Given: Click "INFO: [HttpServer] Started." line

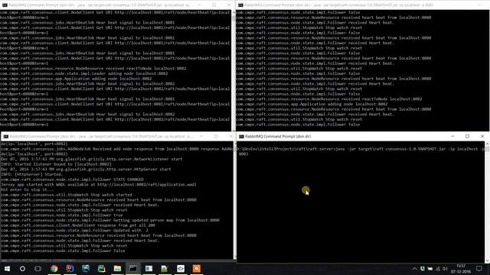Looking at the screenshot, I should pos(32,174).
